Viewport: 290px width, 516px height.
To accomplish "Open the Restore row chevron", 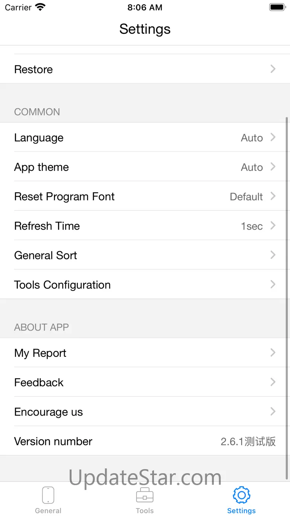I will (273, 69).
